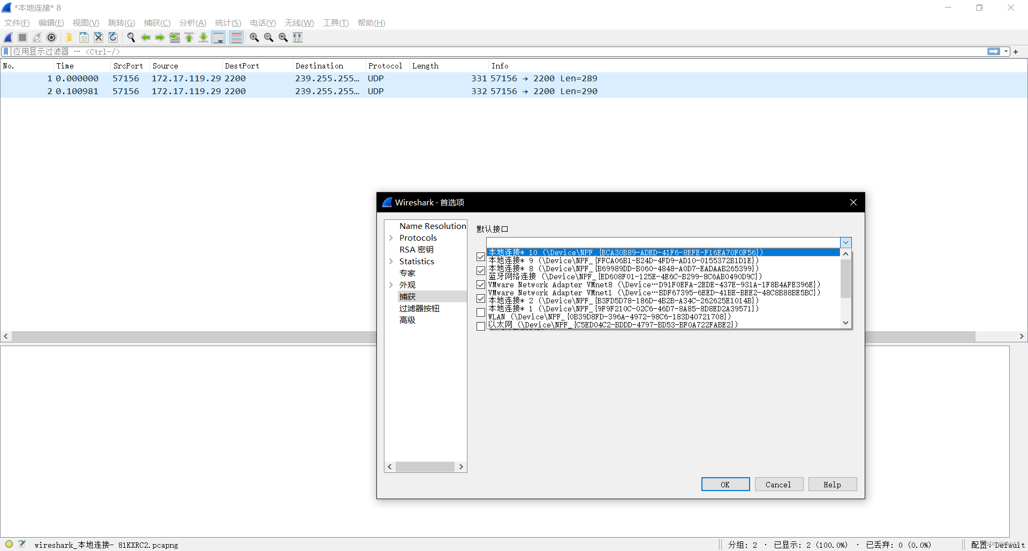Click interface dropdown list scrollbar thumb

click(x=846, y=278)
